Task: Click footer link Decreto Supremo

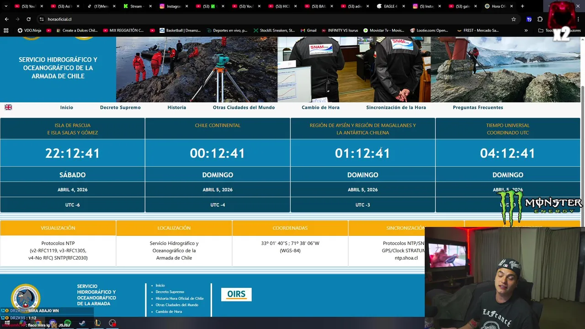Action: [x=170, y=292]
